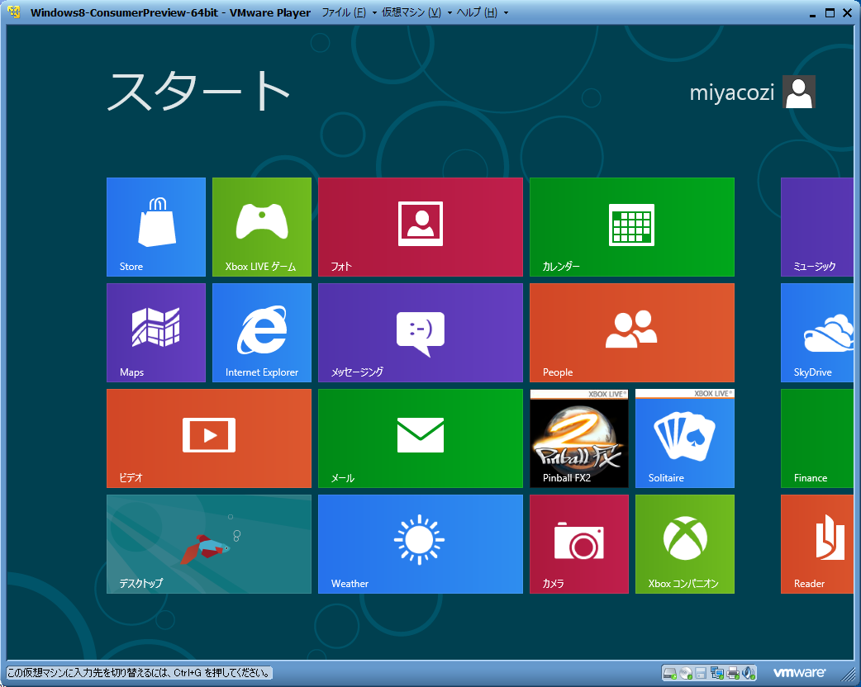Viewport: 861px width, 687px height.
Task: Click the network adapter status icon
Action: [716, 673]
